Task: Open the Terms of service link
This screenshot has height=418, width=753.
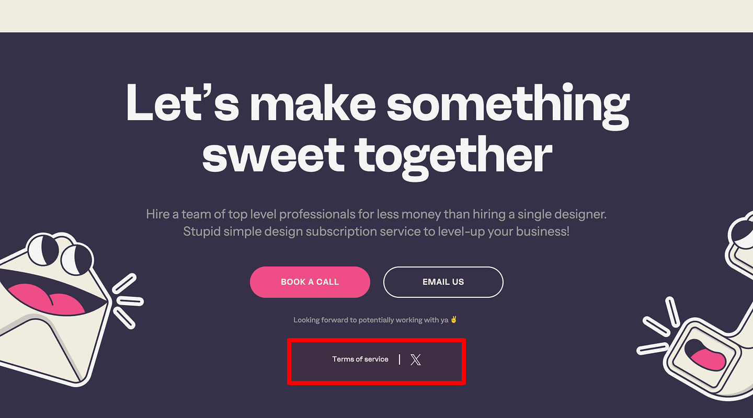Action: pyautogui.click(x=360, y=359)
